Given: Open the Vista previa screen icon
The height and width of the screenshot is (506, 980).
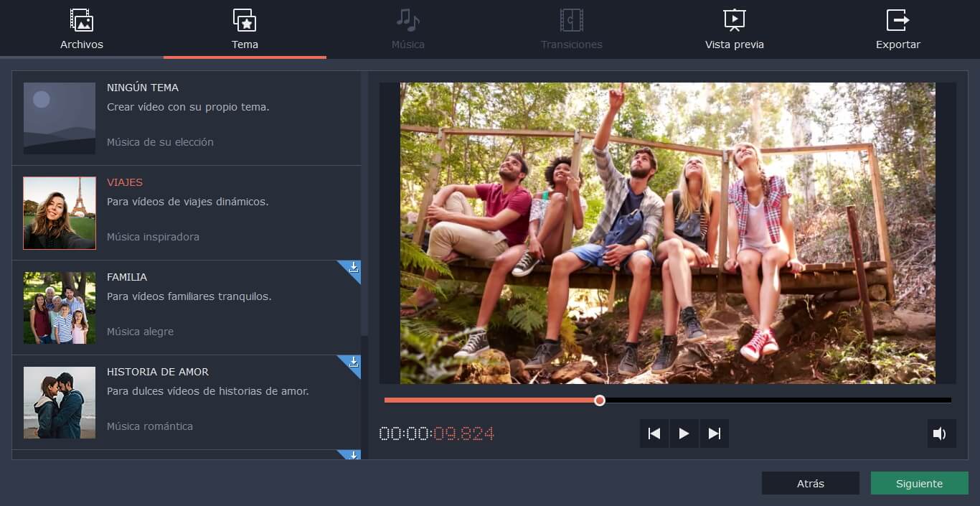Looking at the screenshot, I should click(735, 19).
